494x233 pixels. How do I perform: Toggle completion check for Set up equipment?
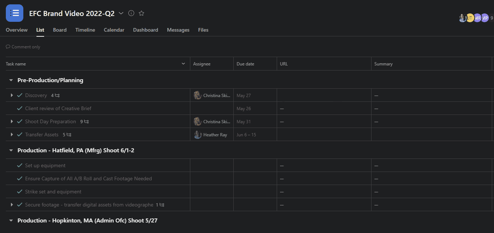click(x=20, y=165)
